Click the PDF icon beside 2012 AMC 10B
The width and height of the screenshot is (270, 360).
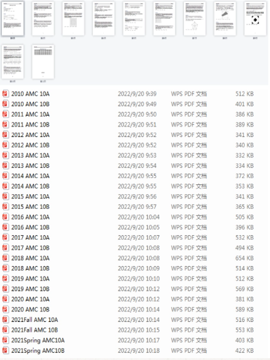coord(6,145)
